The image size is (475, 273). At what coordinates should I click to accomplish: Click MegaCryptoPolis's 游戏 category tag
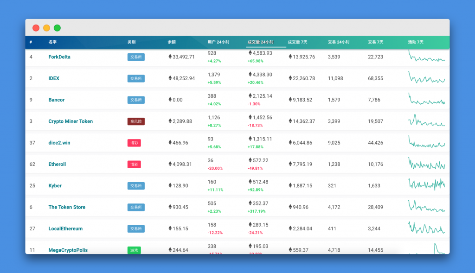pyautogui.click(x=134, y=250)
